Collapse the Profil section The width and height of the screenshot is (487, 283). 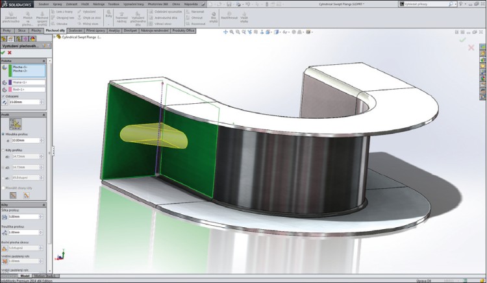(44, 114)
